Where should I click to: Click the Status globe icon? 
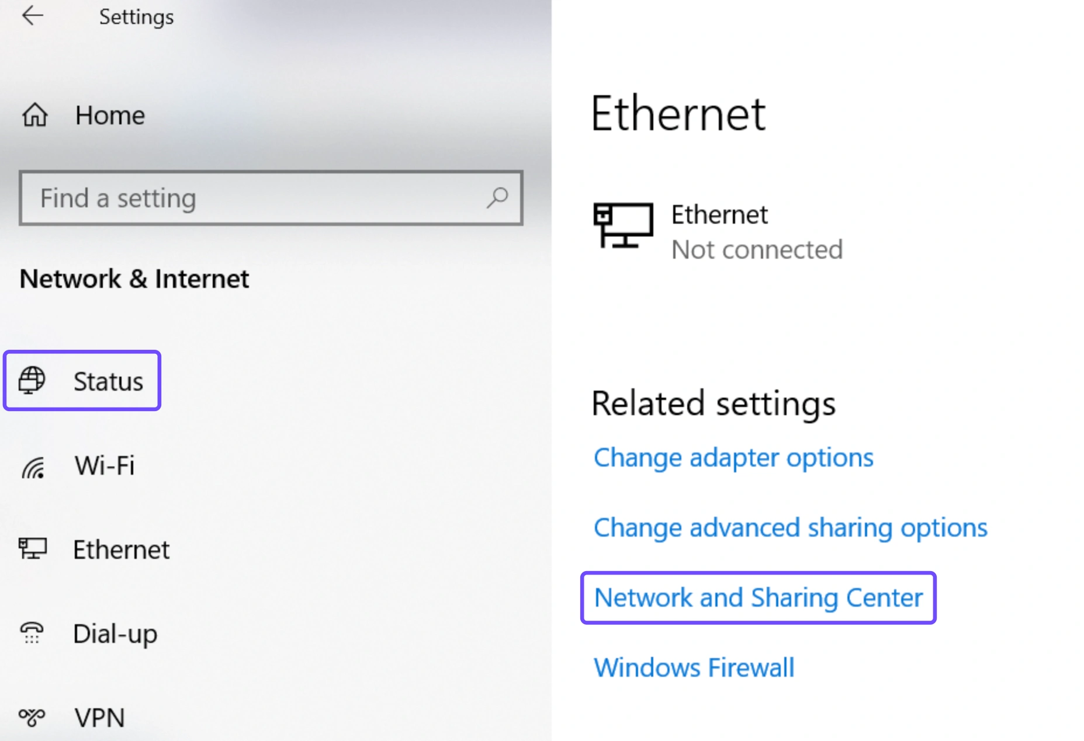tap(32, 380)
